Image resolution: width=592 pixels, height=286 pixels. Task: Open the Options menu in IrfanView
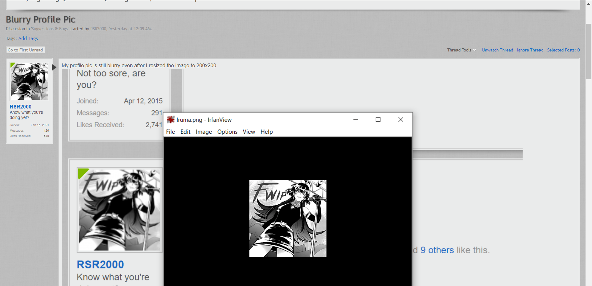(x=227, y=132)
